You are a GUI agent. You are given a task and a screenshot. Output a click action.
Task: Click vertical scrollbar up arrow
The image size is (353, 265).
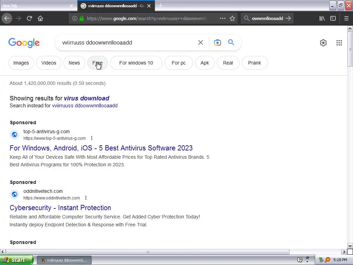tap(350, 28)
